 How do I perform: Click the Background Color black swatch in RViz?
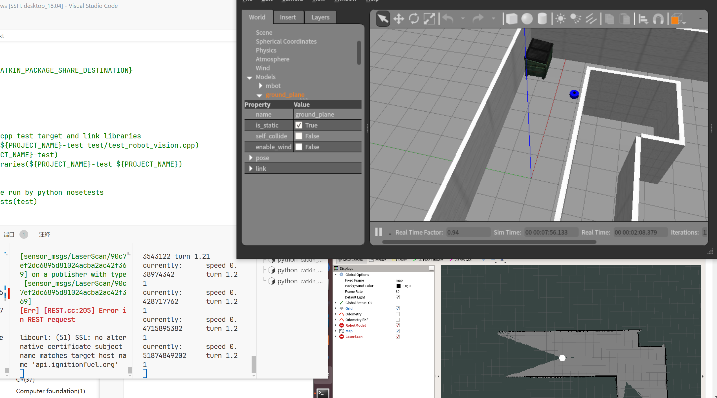click(398, 286)
